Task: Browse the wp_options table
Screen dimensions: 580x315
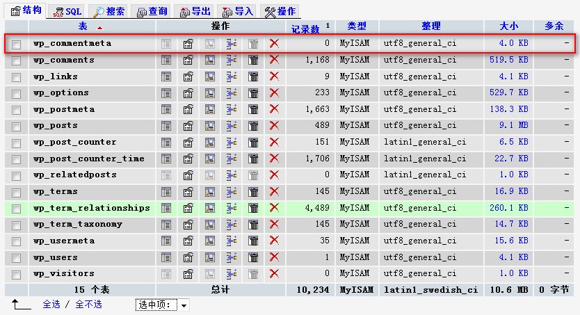Action: [166, 92]
